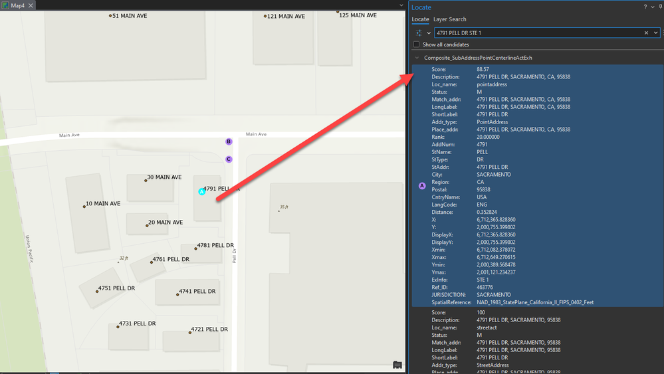The width and height of the screenshot is (664, 374).
Task: Switch to the Layer Search tab
Action: pos(450,19)
